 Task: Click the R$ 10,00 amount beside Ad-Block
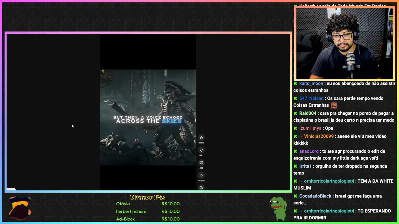pos(171,219)
